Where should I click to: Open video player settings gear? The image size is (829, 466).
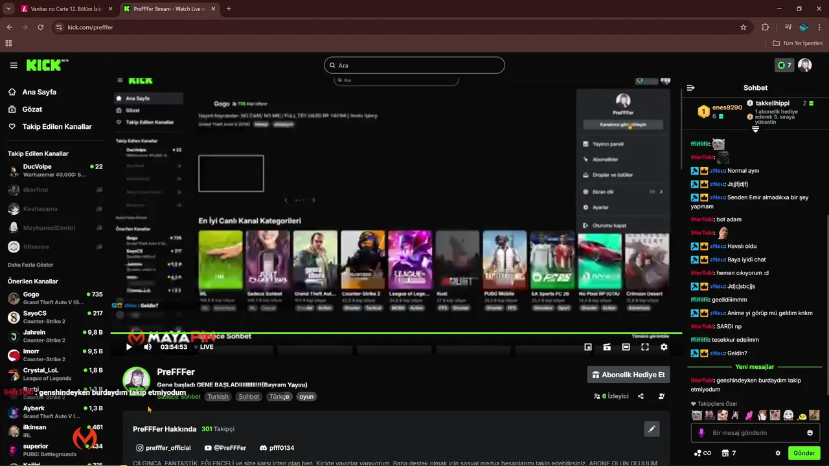pyautogui.click(x=664, y=347)
